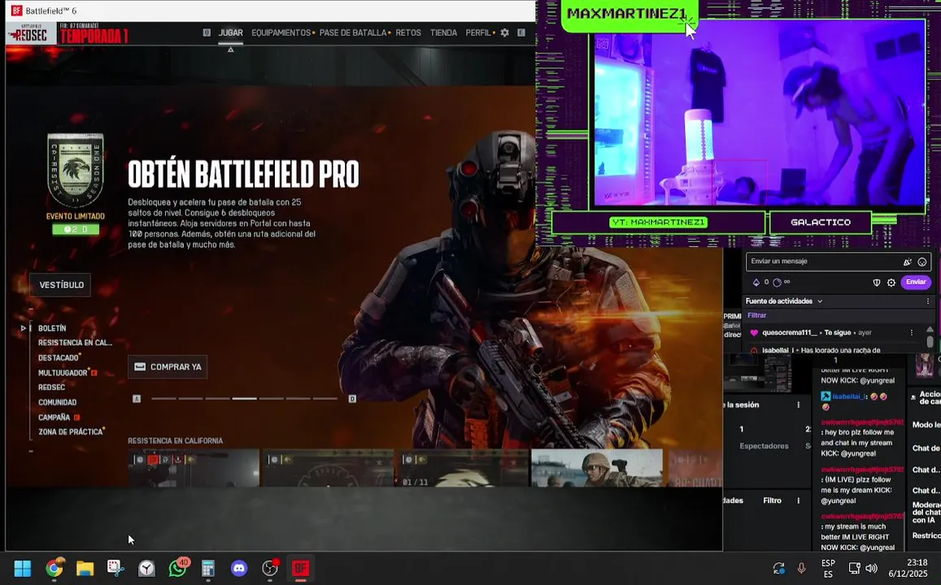Open Windows Start menu
941x585 pixels.
[22, 568]
